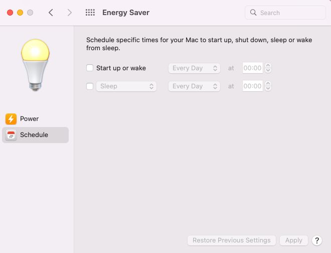Open Every Day dropdown for Sleep row

(194, 86)
